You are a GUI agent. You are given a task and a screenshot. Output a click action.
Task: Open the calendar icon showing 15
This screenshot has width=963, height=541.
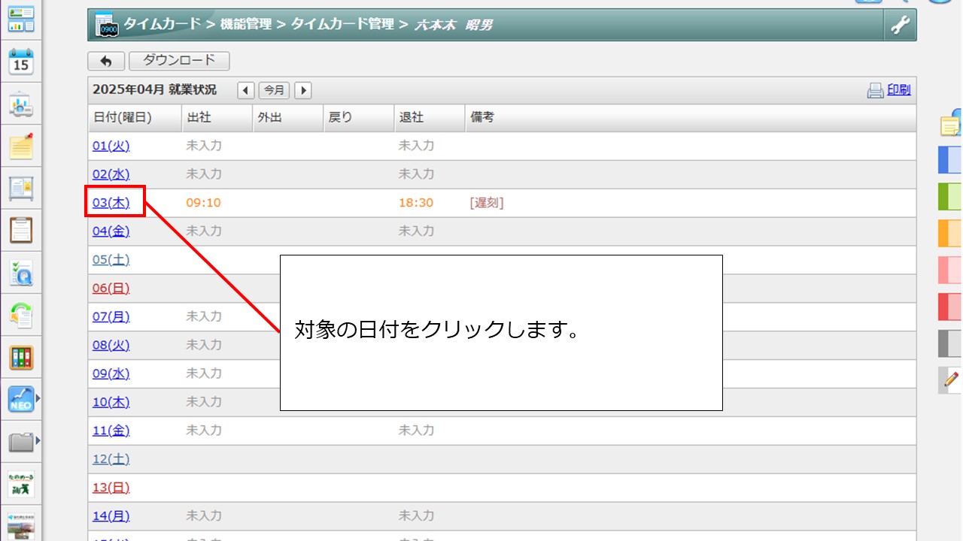pos(21,62)
